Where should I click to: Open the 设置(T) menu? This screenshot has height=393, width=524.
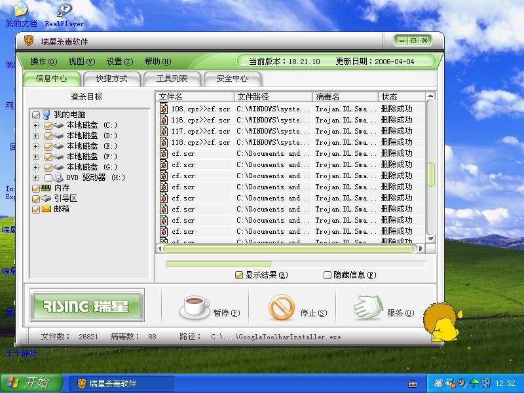click(x=120, y=62)
